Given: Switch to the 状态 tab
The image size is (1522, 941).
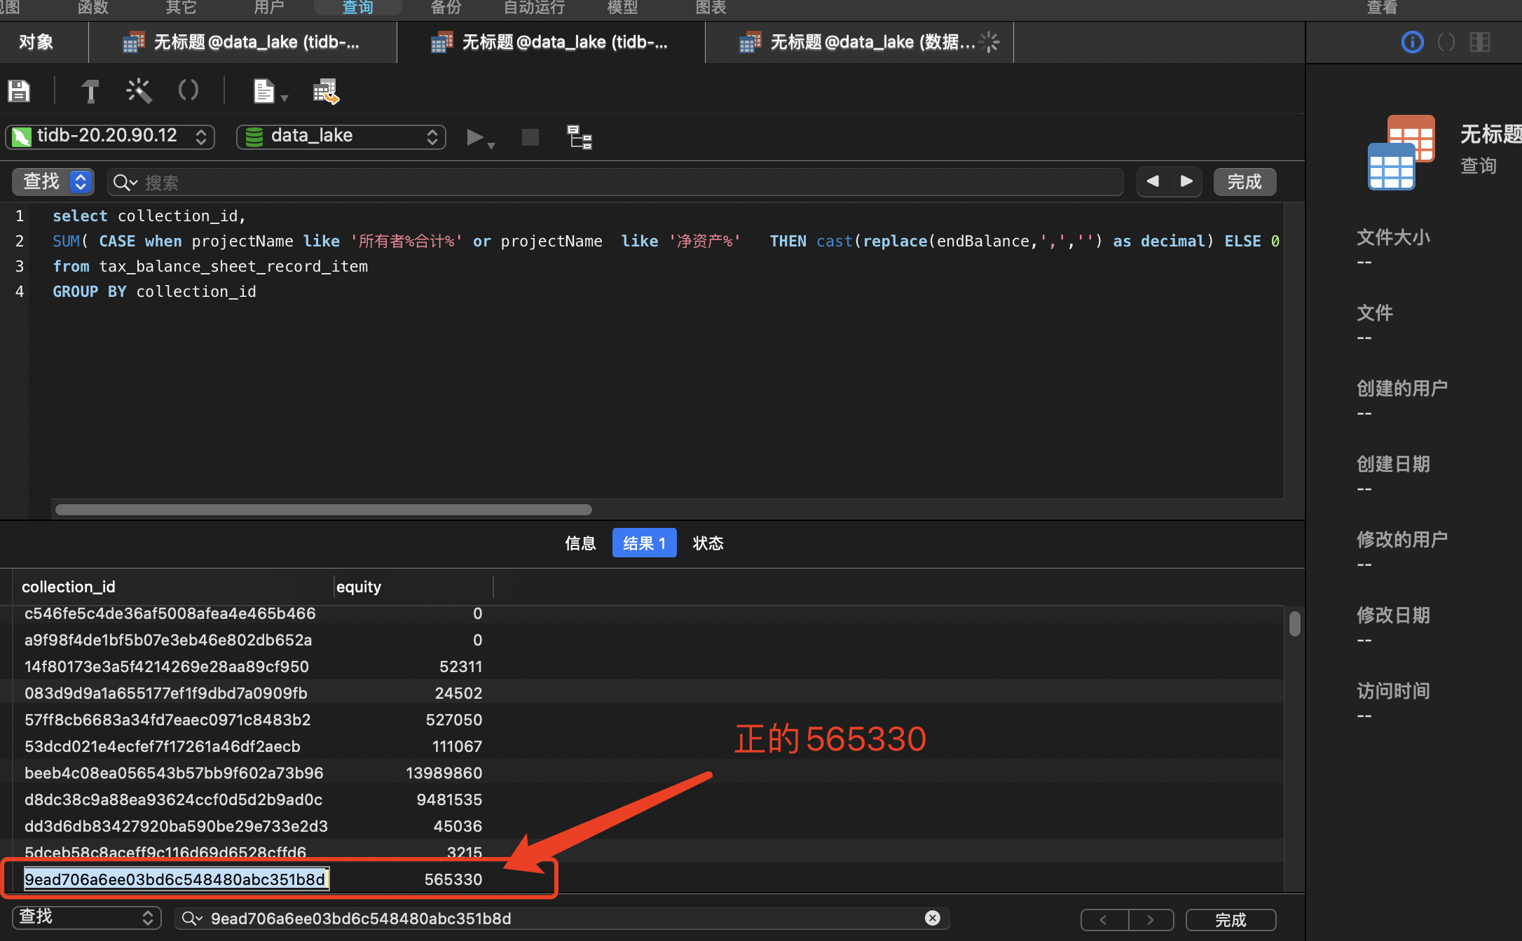Looking at the screenshot, I should [x=708, y=543].
